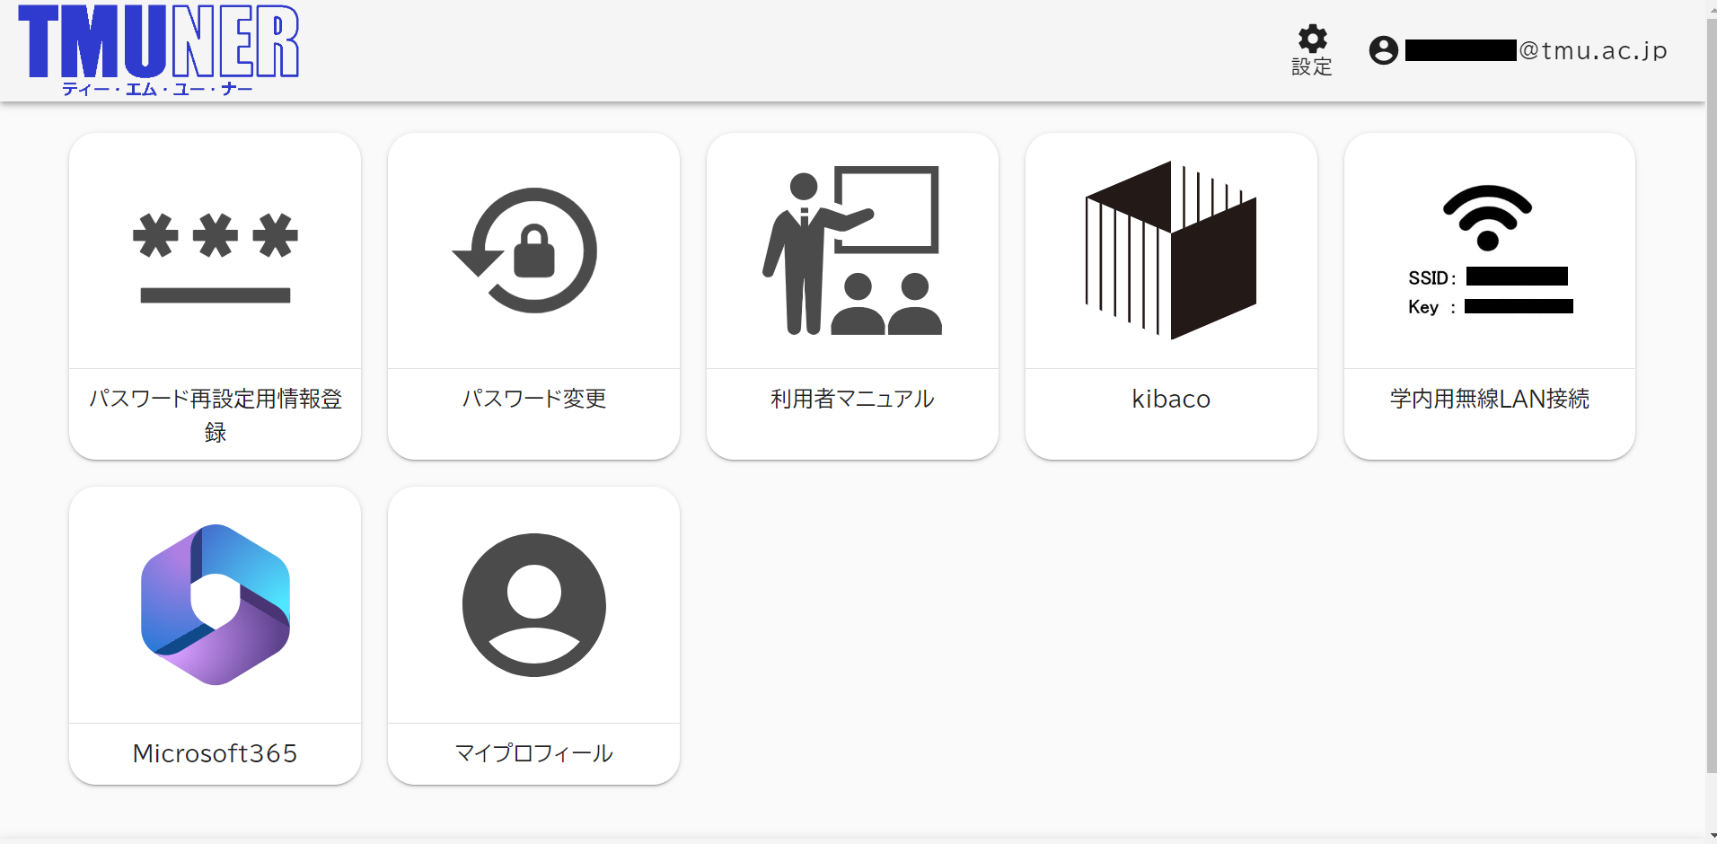1717x844 pixels.
Task: Open the 設定 gear icon
Action: [x=1312, y=39]
